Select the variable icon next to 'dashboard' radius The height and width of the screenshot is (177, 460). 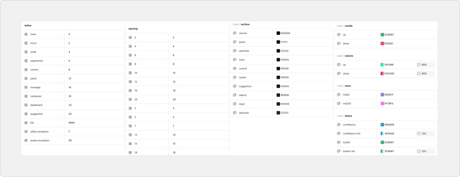pos(26,105)
